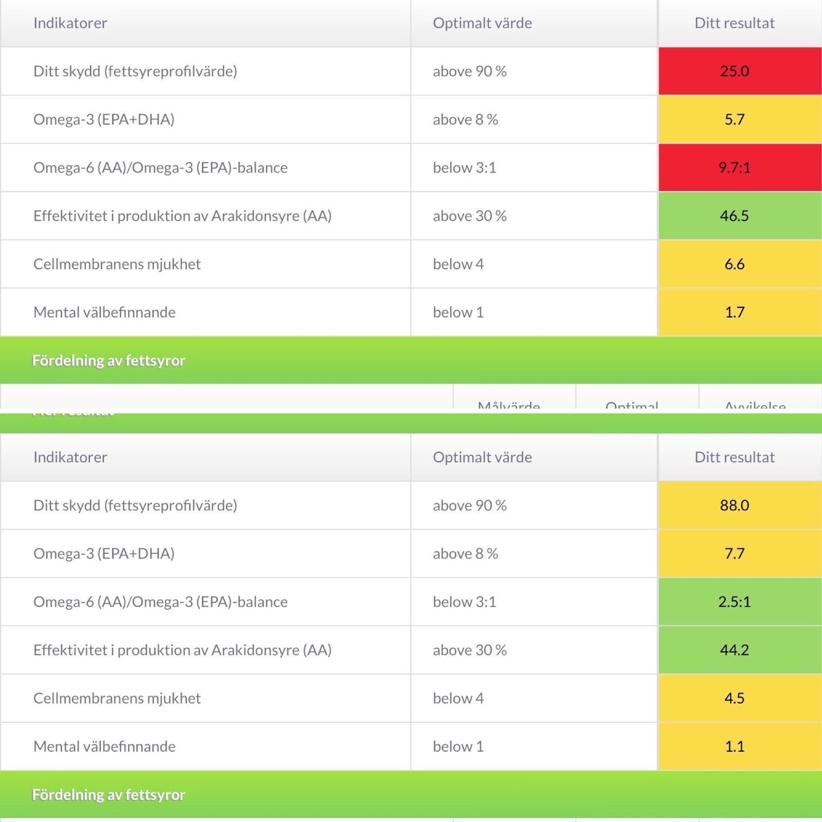Image resolution: width=822 pixels, height=822 pixels.
Task: Select the yellow result cell 6.6
Action: click(740, 264)
